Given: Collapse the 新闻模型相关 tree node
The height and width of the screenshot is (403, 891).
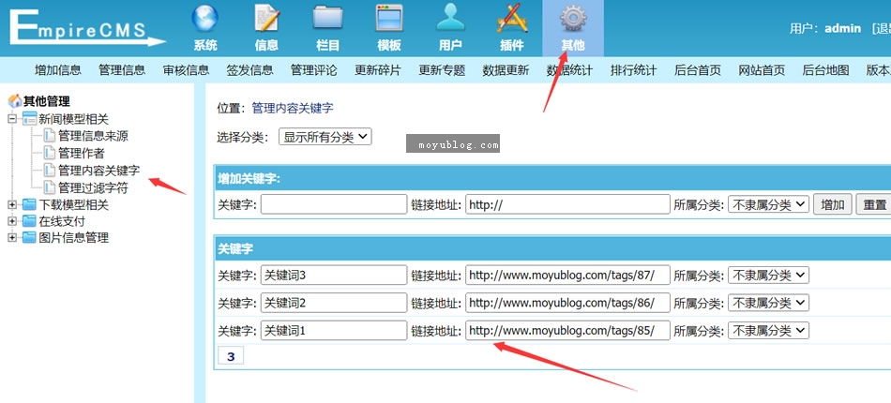Looking at the screenshot, I should [x=12, y=119].
